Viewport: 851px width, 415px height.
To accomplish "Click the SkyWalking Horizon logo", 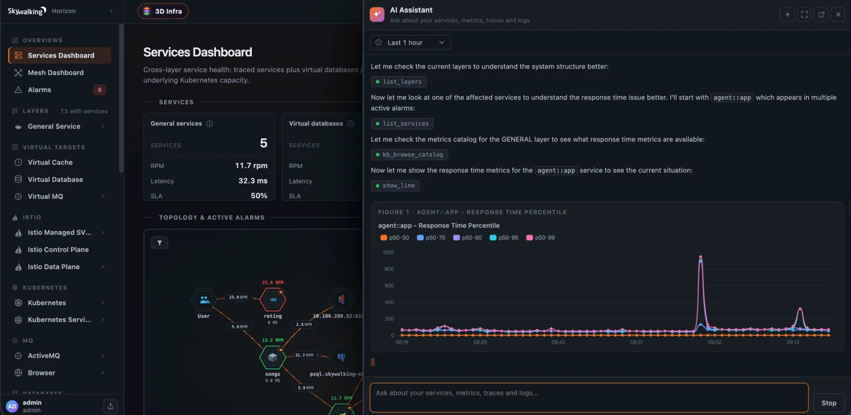I will click(x=41, y=11).
